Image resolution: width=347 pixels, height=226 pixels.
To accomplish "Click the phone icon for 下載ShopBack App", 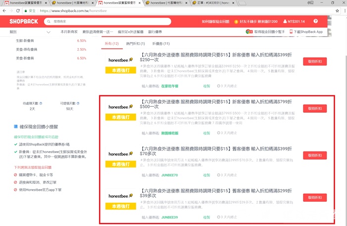I will [x=290, y=31].
